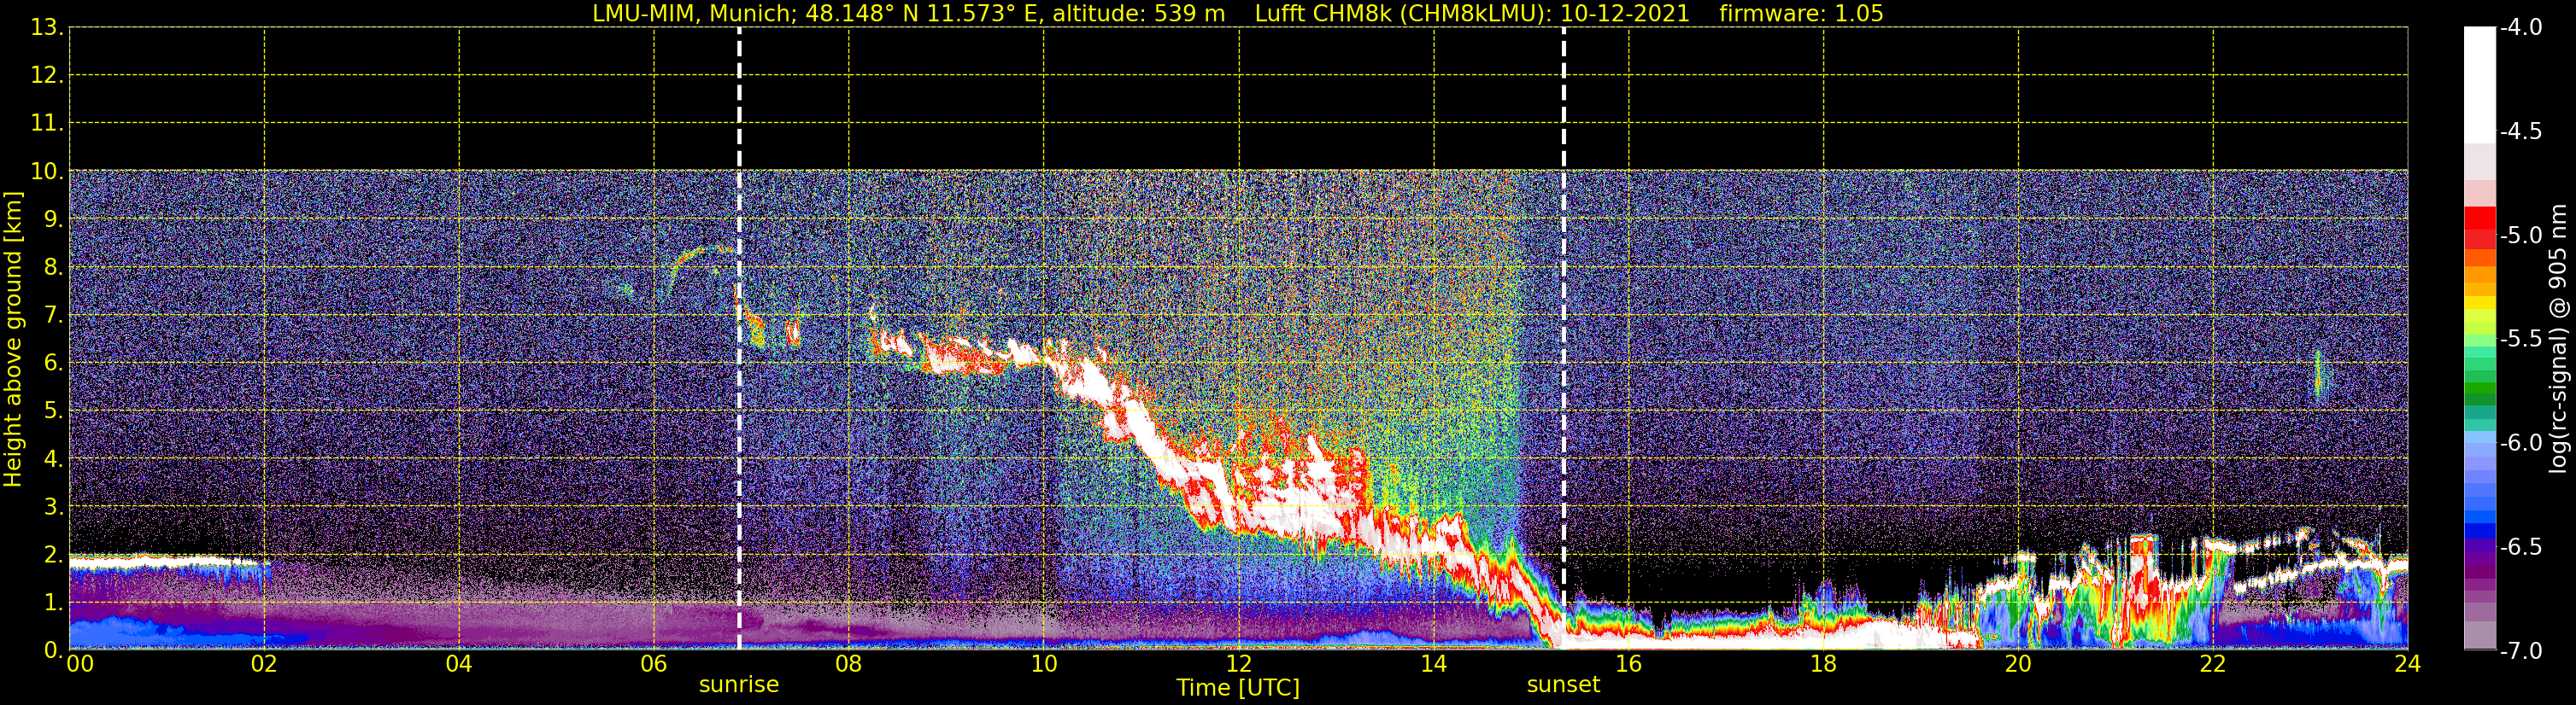The width and height of the screenshot is (2576, 705).
Task: Click the height axis tick label '11.'
Action: [x=47, y=124]
